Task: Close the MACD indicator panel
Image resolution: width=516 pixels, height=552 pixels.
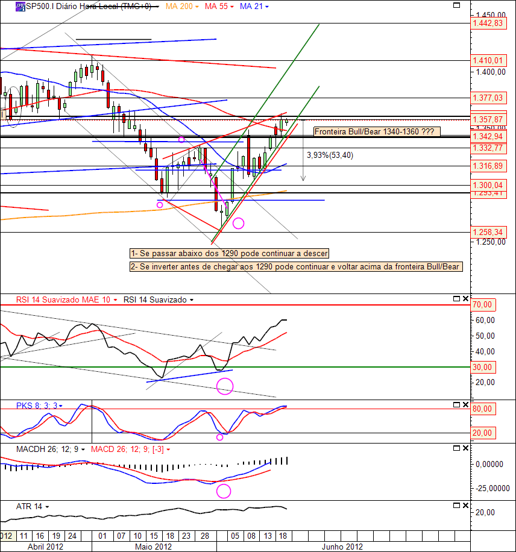Action: point(465,448)
